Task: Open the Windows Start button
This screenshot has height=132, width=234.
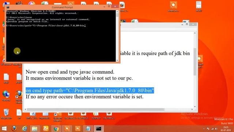Action: (4, 129)
